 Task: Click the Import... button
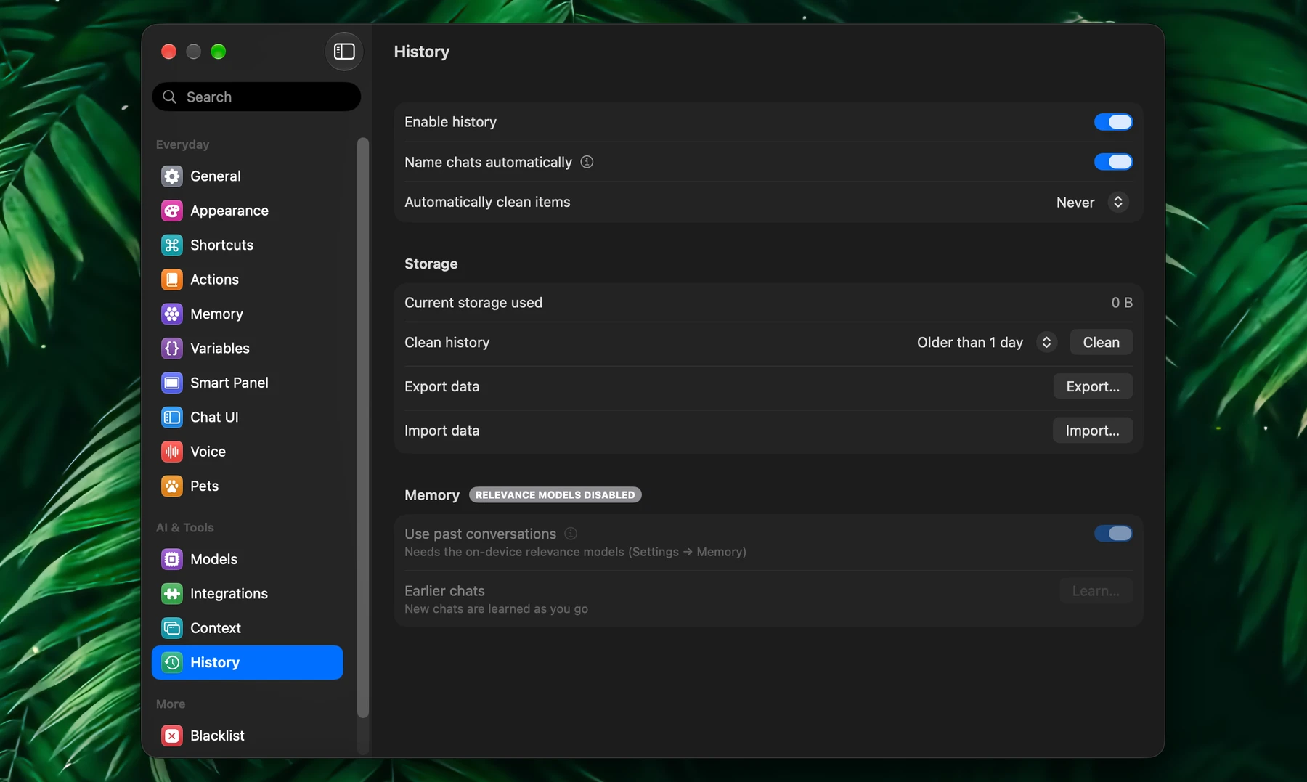(x=1092, y=431)
